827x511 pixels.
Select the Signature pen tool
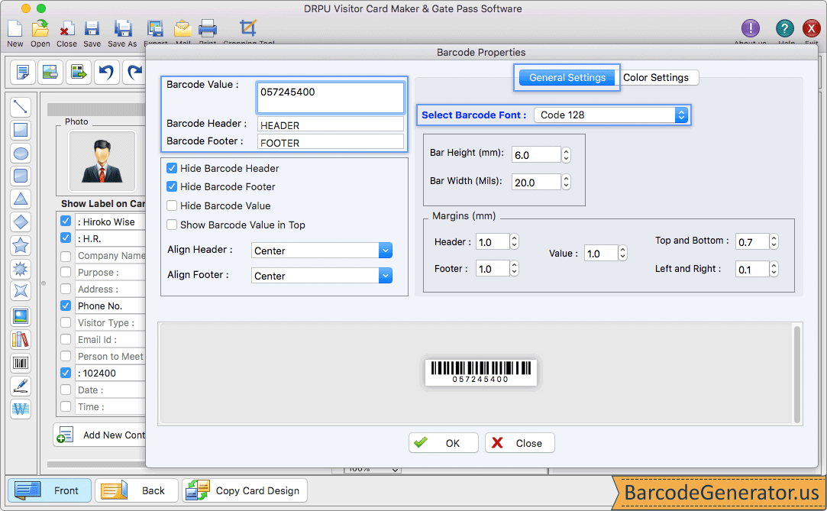tap(20, 386)
